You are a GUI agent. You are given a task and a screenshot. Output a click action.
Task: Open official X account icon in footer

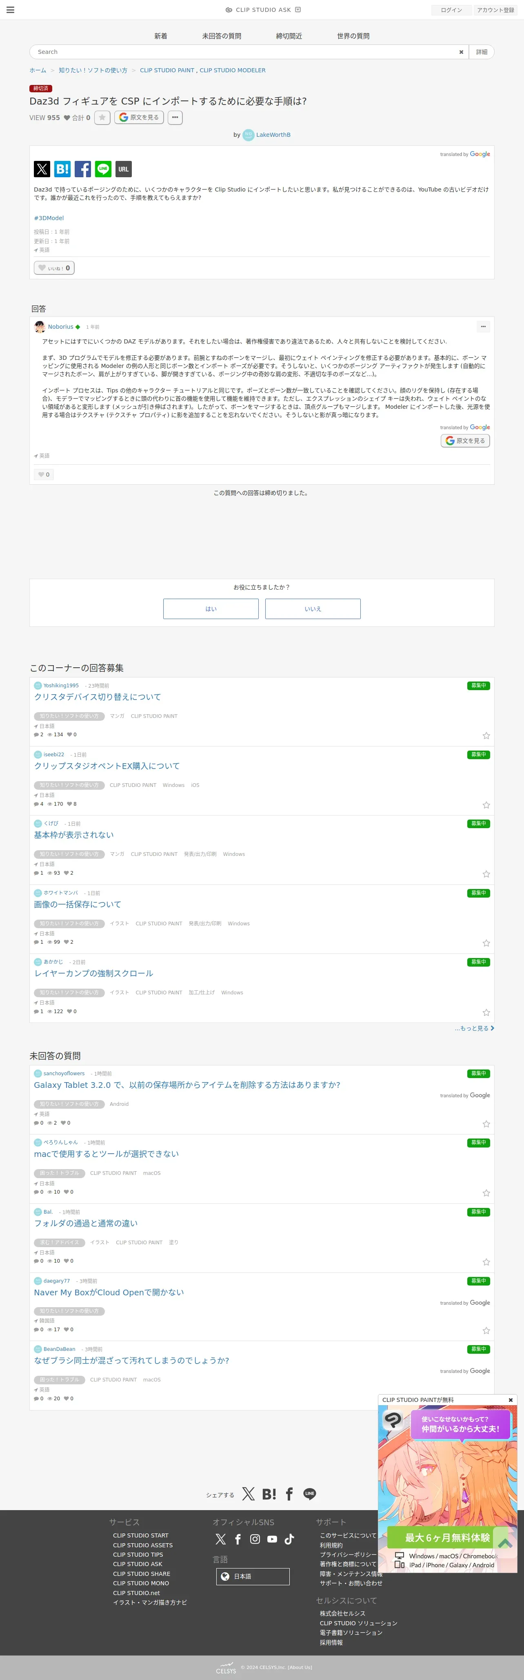(x=221, y=1539)
